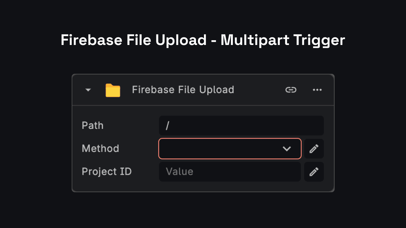The height and width of the screenshot is (228, 406).
Task: Click the Path input containing the slash
Action: (241, 125)
